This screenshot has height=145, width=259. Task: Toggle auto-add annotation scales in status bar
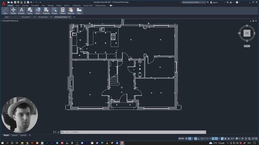(225, 139)
